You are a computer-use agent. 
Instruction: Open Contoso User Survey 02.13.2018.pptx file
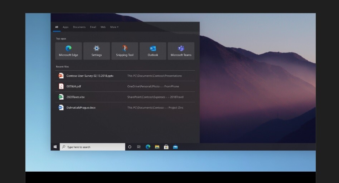click(x=90, y=76)
